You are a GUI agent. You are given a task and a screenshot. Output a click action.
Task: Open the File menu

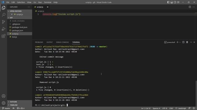[x=8, y=2]
